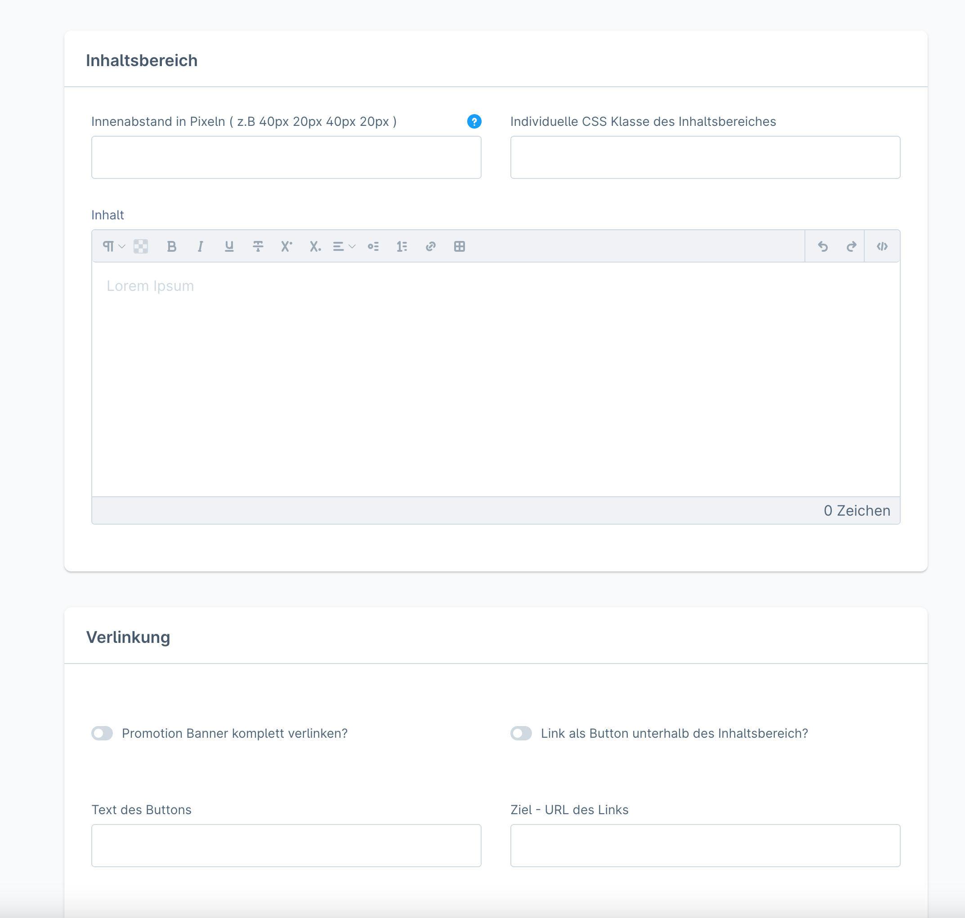The image size is (965, 918).
Task: Open the paragraph format dropdown
Action: [x=114, y=246]
